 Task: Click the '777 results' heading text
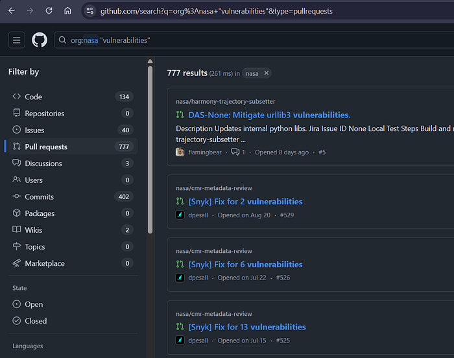(187, 73)
